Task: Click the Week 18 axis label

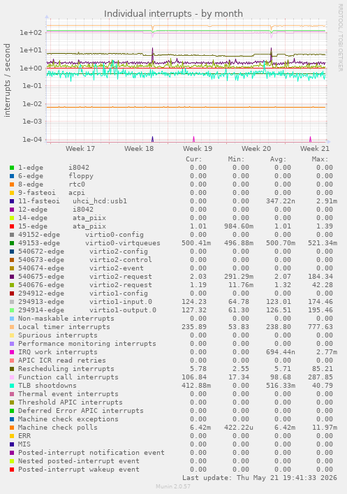Action: click(139, 148)
